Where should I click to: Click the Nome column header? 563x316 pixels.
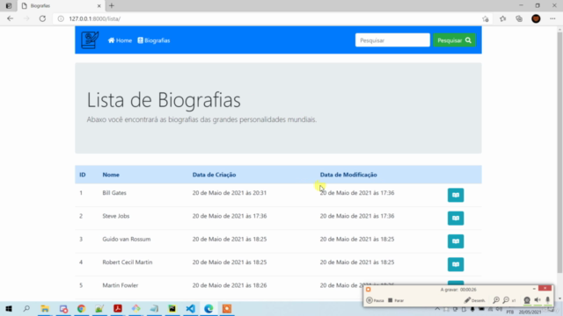(111, 175)
